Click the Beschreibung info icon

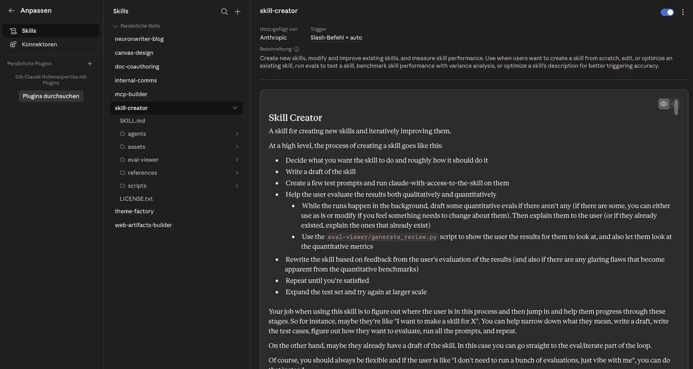pyautogui.click(x=297, y=50)
